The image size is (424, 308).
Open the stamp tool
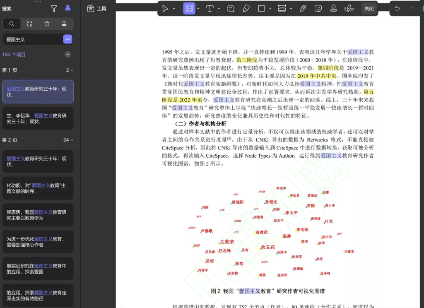coord(332,8)
